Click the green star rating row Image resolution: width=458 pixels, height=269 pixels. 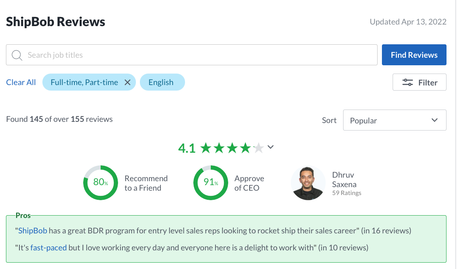232,148
